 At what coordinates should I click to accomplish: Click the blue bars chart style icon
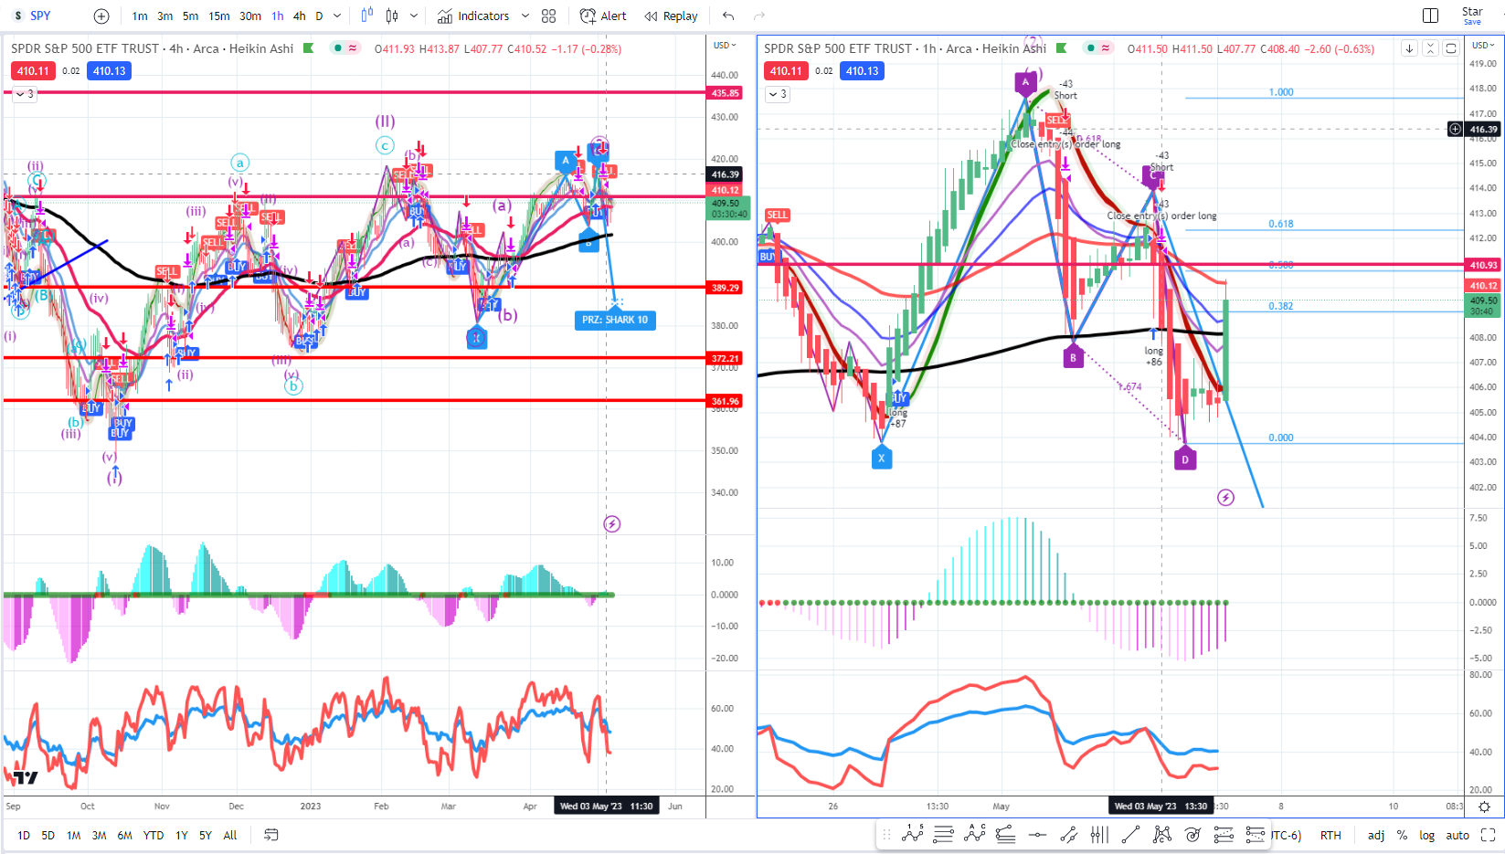point(367,16)
